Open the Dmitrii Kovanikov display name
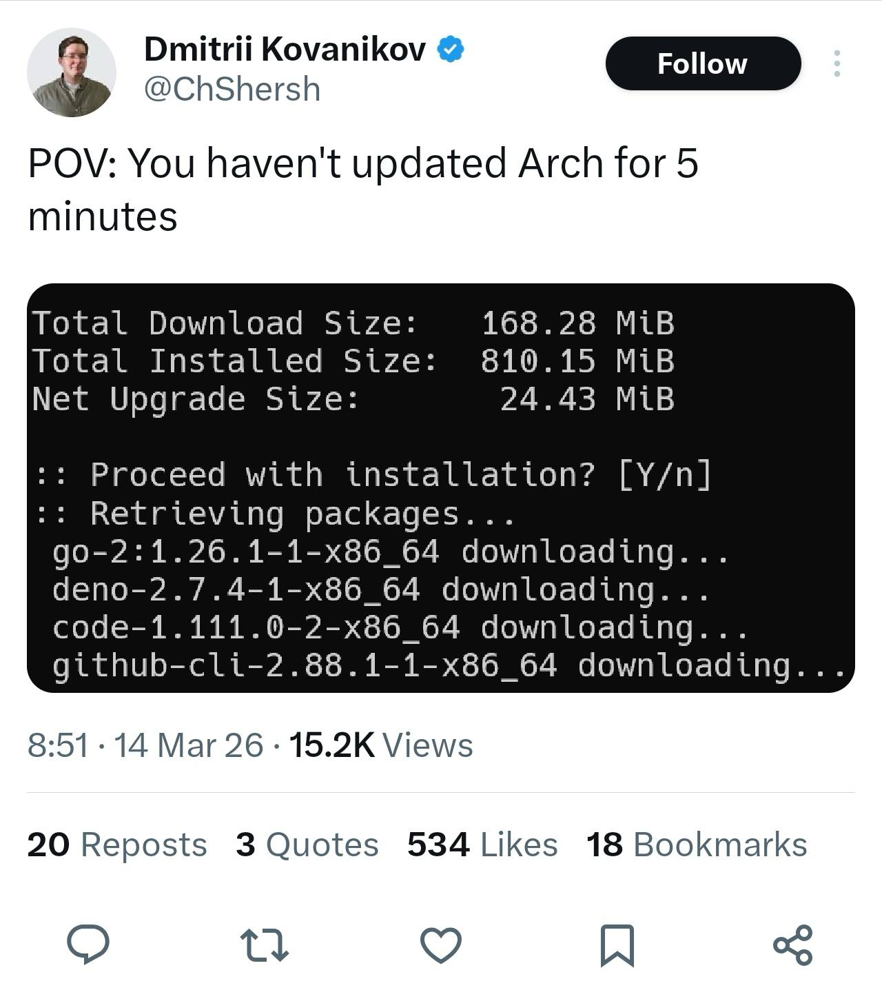The height and width of the screenshot is (990, 882). pyautogui.click(x=285, y=49)
